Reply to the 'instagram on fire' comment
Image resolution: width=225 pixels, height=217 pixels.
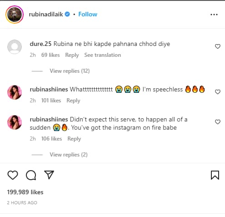(x=74, y=139)
